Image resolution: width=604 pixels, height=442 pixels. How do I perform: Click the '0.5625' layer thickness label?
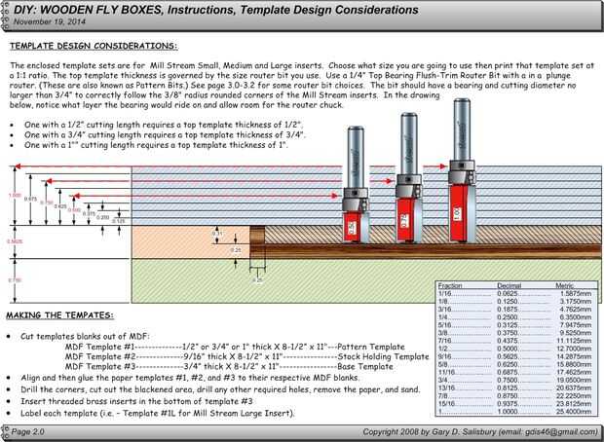click(15, 241)
